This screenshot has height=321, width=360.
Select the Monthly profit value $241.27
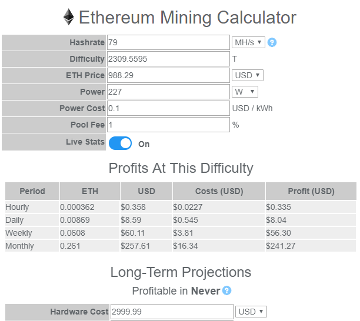tap(281, 246)
